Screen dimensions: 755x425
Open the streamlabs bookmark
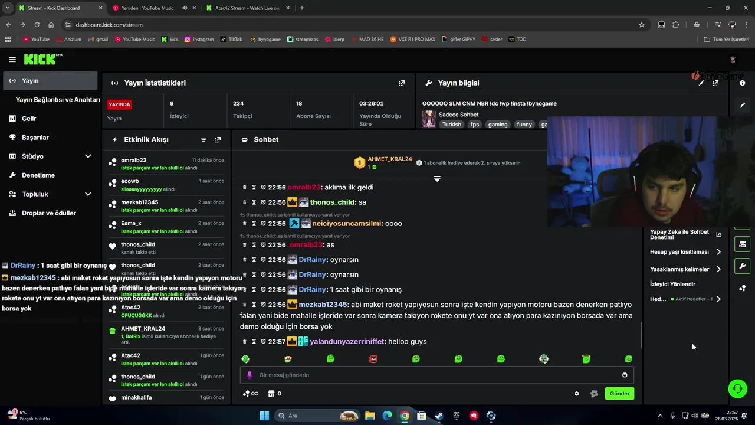pos(303,40)
